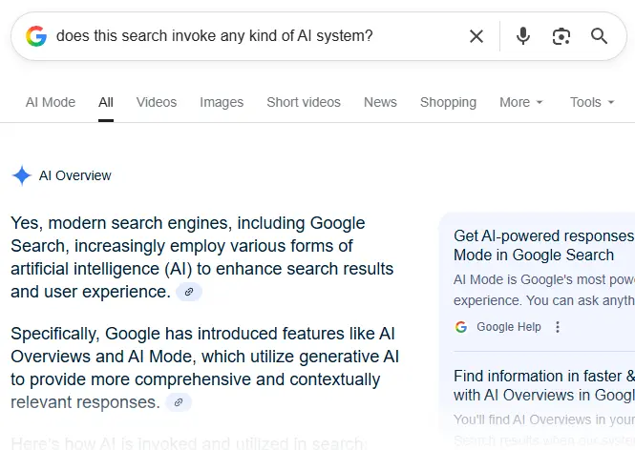635x450 pixels.
Task: Open Google Lens image search
Action: tap(561, 36)
